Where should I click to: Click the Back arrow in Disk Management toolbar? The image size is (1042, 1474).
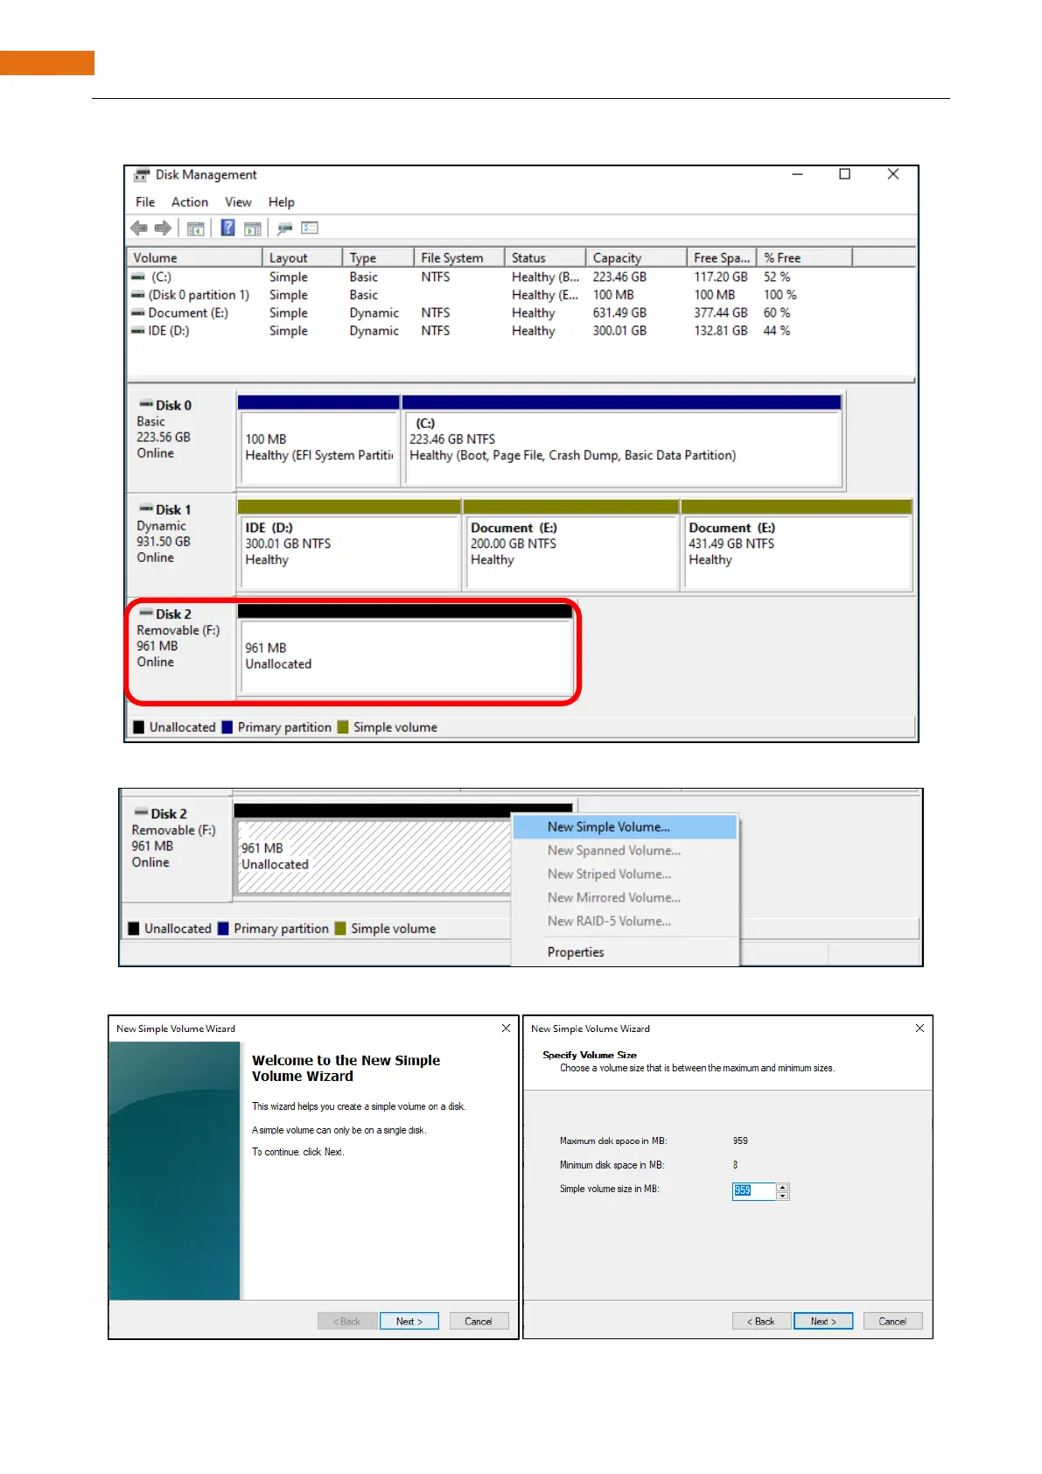[139, 228]
